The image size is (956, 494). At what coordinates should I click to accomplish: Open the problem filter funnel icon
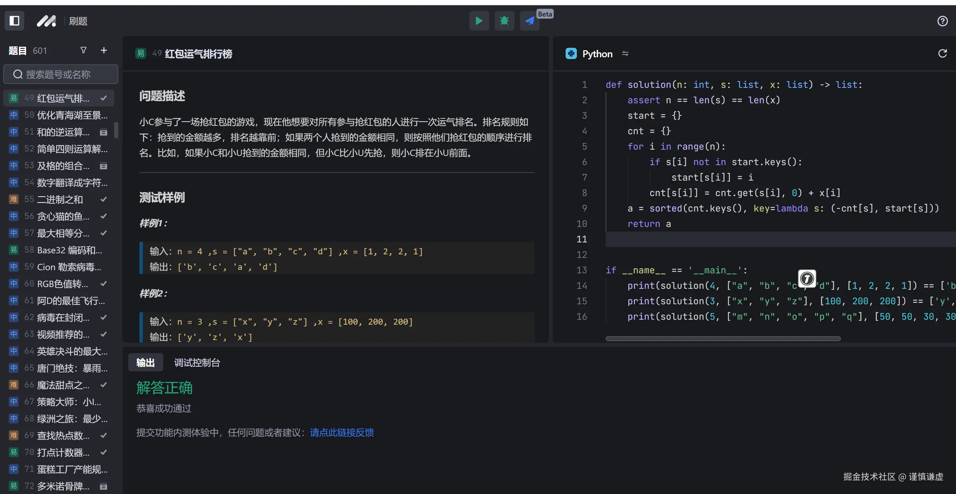click(x=84, y=50)
